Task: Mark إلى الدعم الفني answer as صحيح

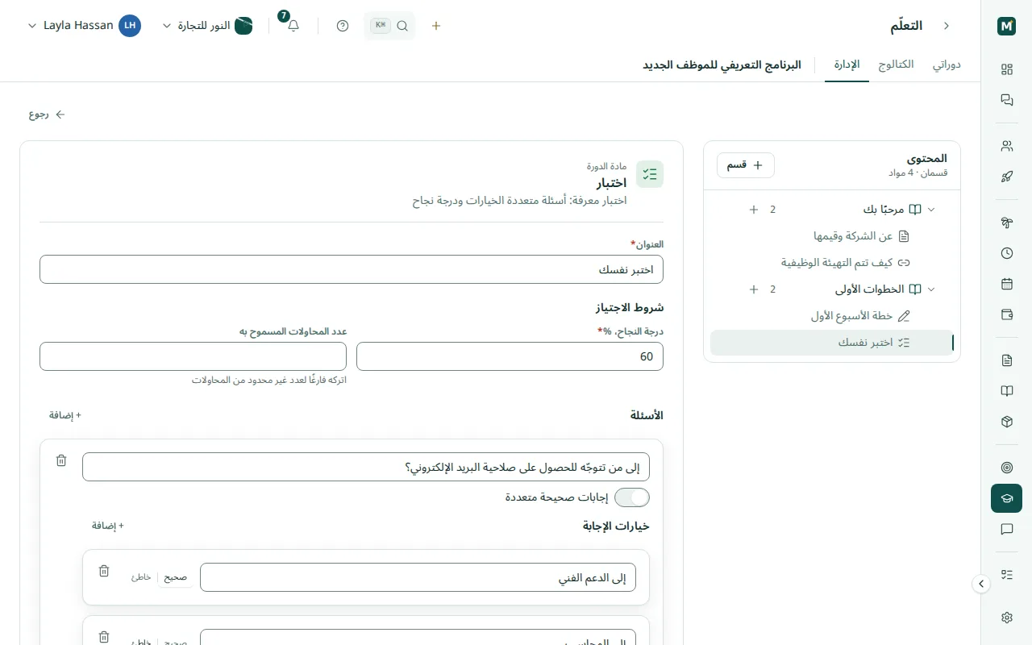Action: [x=176, y=577]
